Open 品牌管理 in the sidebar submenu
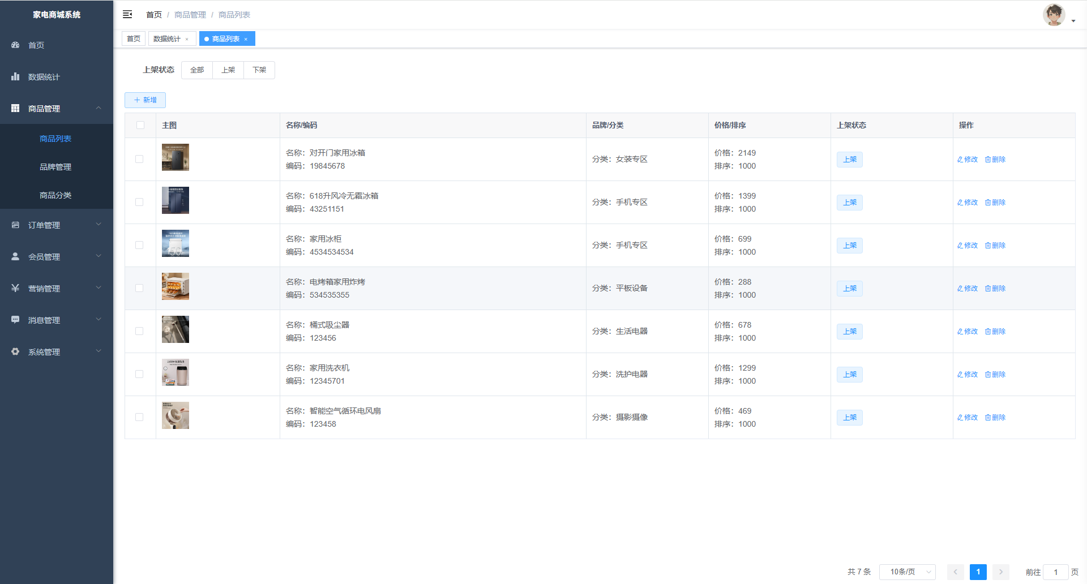1087x584 pixels. [55, 167]
